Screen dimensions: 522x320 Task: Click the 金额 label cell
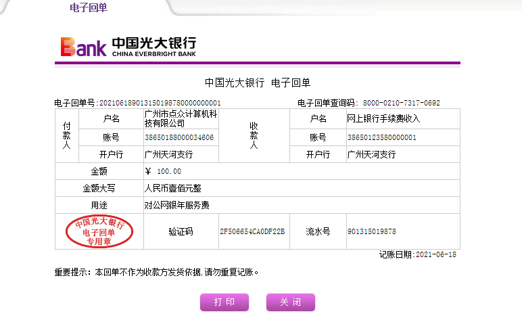[x=99, y=171]
